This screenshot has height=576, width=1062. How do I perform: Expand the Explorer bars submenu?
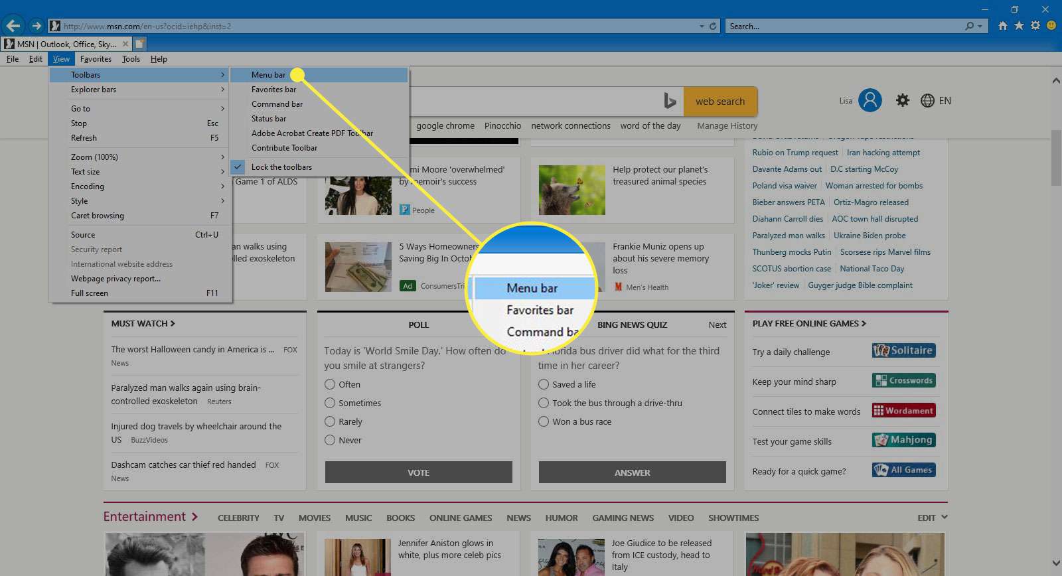point(141,90)
